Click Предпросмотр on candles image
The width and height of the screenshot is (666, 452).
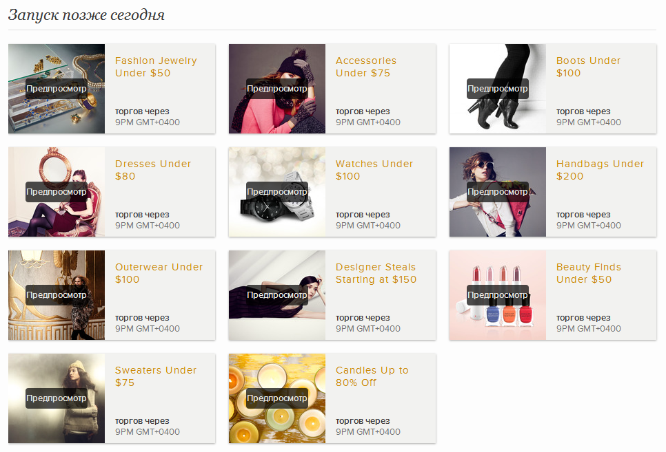pyautogui.click(x=277, y=398)
